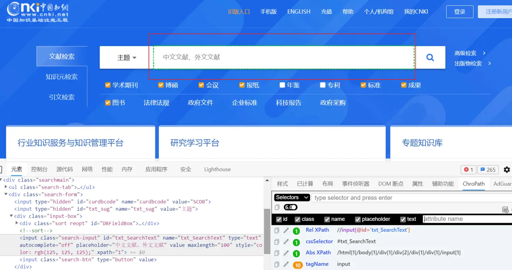
Task: Copy the tagName value
Action: tap(277, 264)
